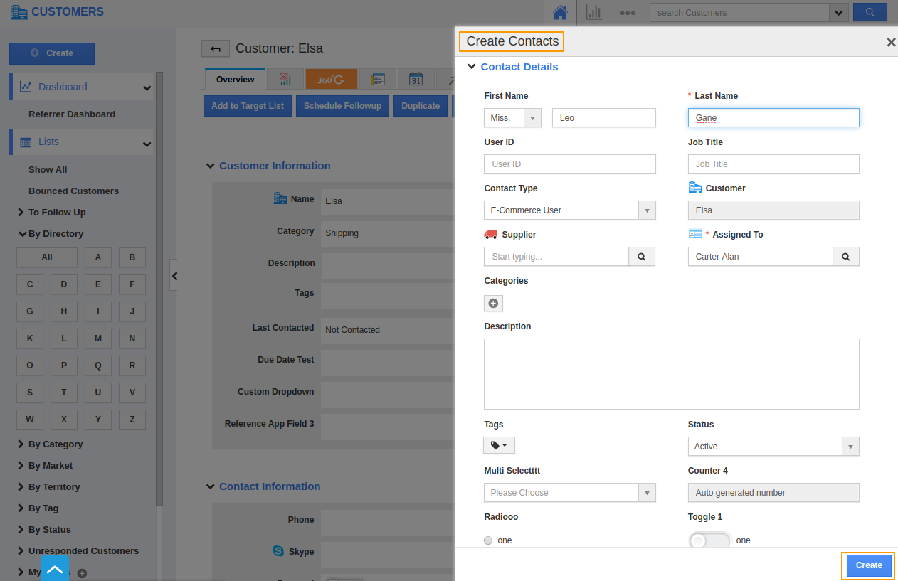Switch to the Overview tab
Viewport: 898px width, 581px height.
tap(235, 80)
